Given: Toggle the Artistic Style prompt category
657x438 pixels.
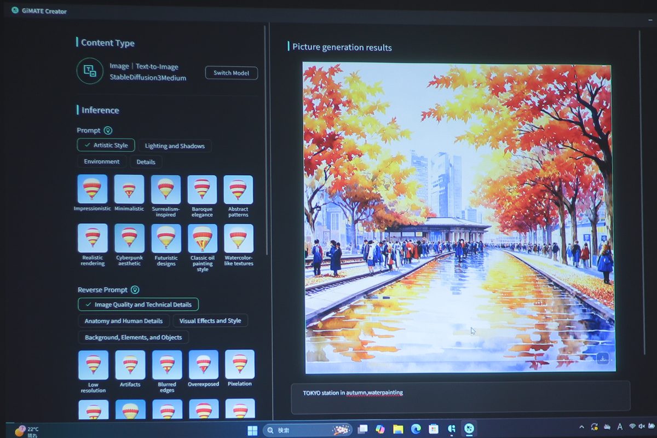Looking at the screenshot, I should [x=106, y=145].
